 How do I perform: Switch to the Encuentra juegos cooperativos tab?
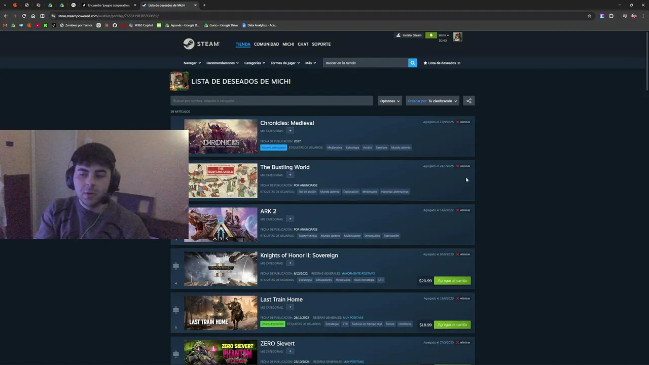(x=109, y=5)
